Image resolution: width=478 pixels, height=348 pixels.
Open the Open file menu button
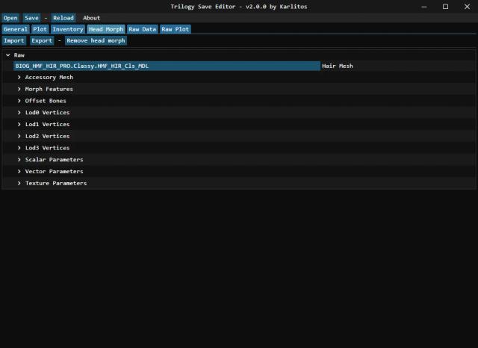(10, 18)
